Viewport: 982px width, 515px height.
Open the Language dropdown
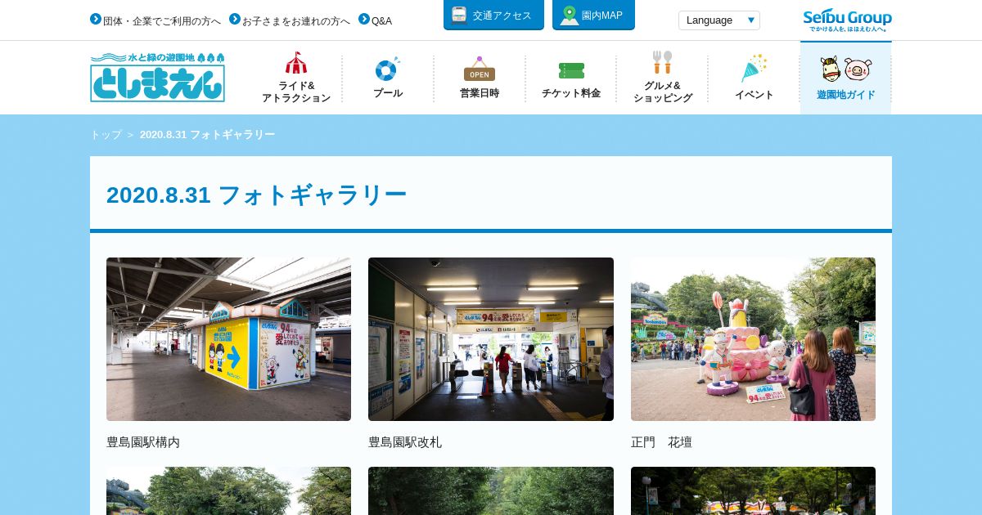coord(719,20)
